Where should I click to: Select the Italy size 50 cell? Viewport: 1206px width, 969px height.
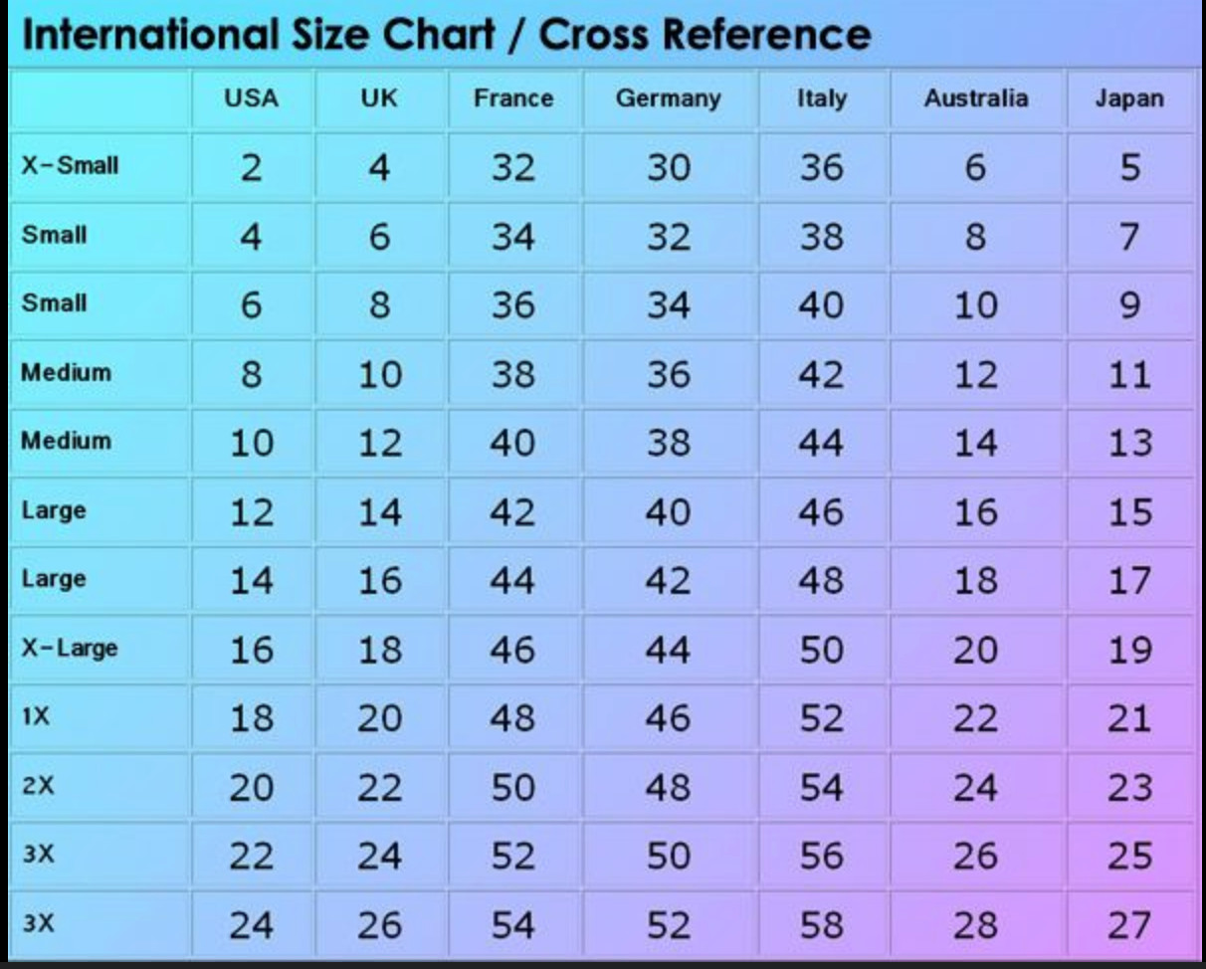click(822, 650)
